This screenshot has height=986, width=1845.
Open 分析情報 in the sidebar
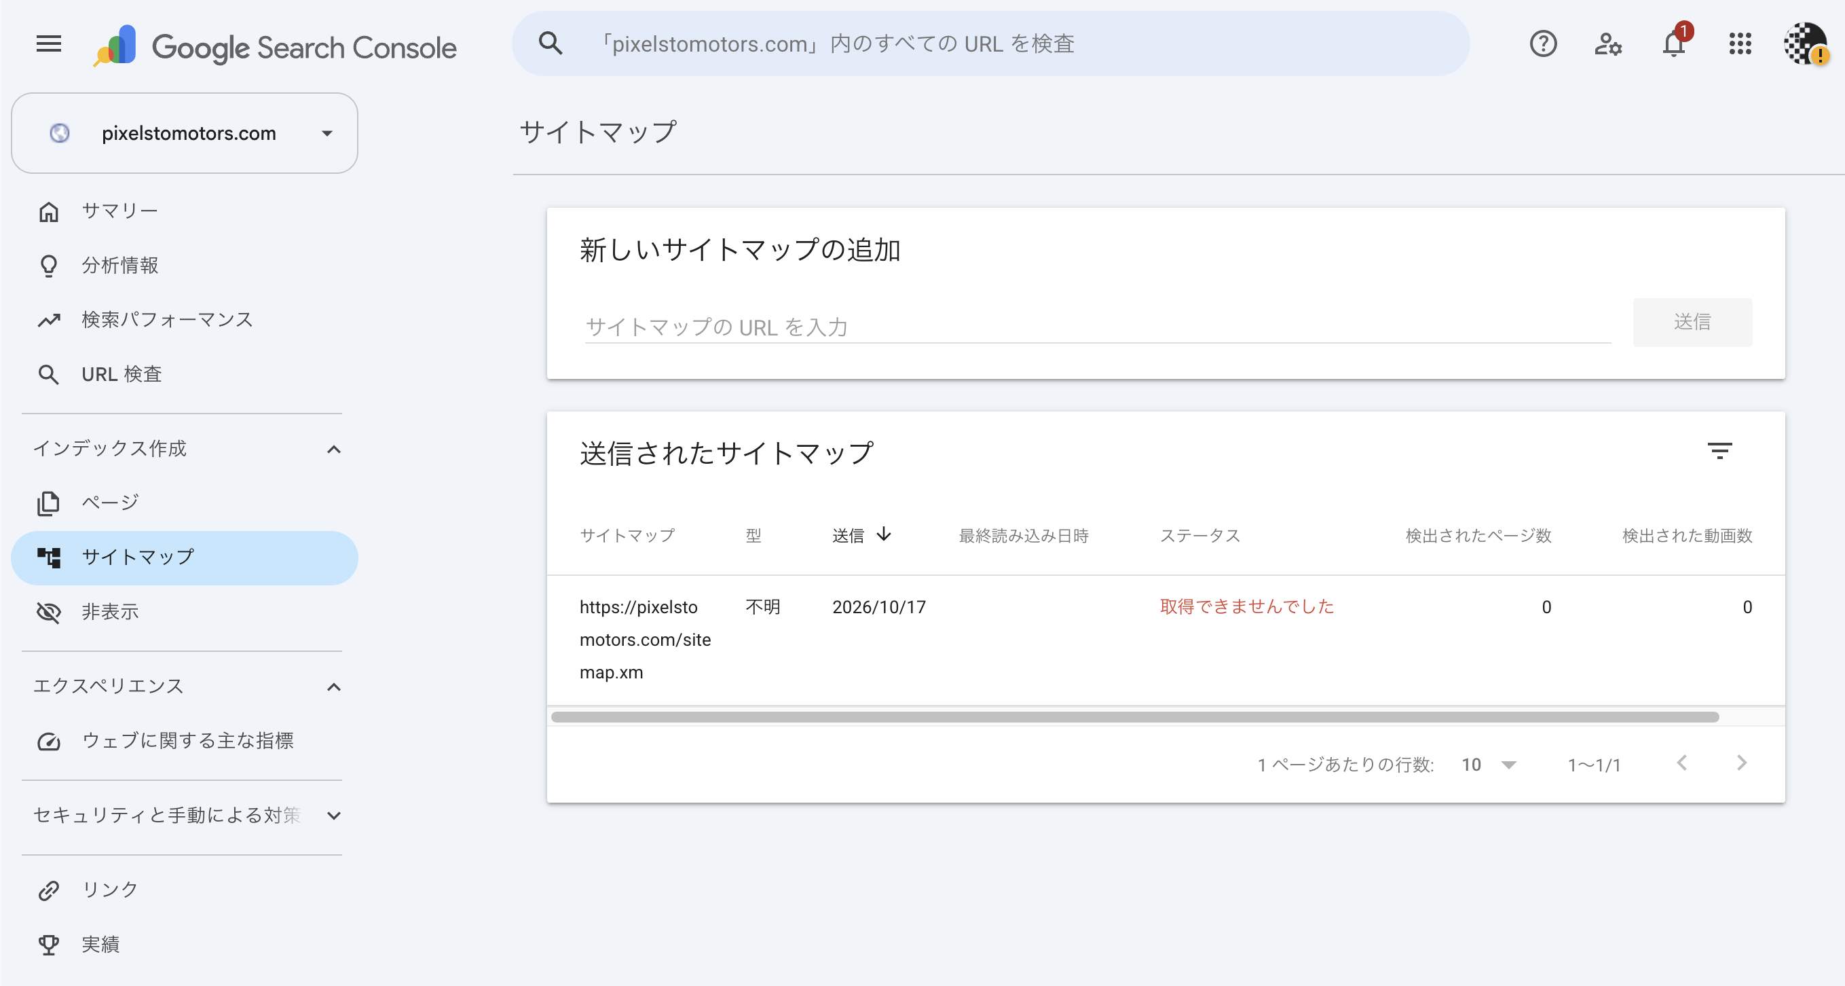[184, 265]
